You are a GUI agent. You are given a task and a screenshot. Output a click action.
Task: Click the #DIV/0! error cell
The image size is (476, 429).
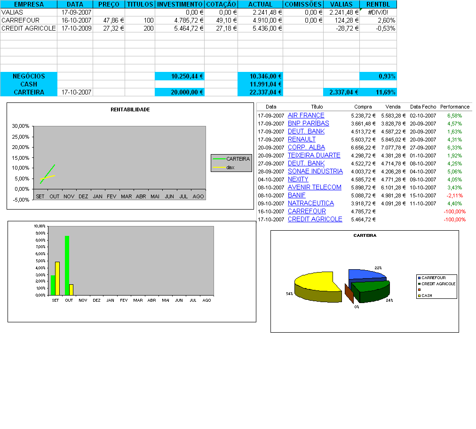[378, 12]
